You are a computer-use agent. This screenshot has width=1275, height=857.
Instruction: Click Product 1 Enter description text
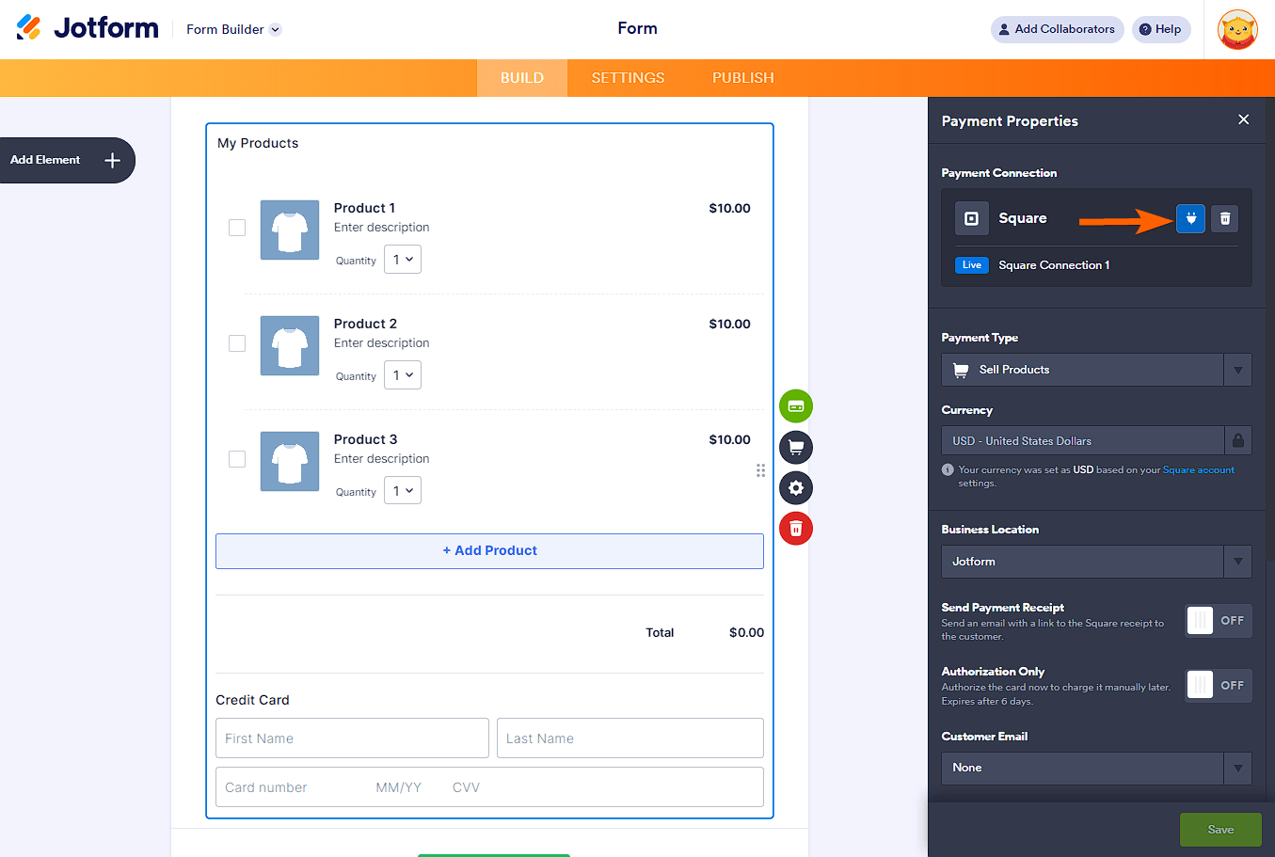click(x=381, y=228)
